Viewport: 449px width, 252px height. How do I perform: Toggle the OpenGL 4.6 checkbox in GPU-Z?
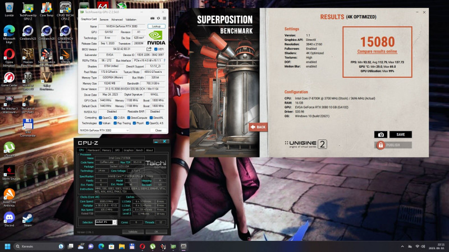pyautogui.click(x=147, y=123)
